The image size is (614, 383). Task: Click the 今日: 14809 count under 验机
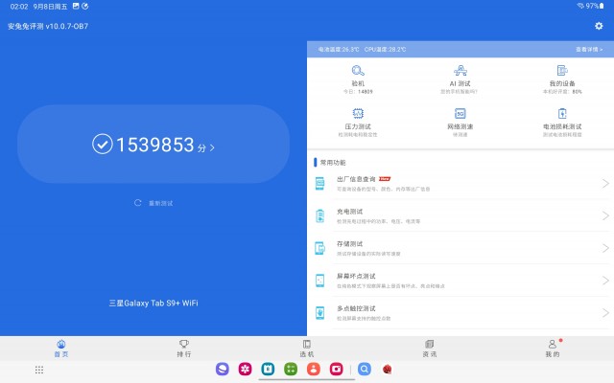[358, 92]
